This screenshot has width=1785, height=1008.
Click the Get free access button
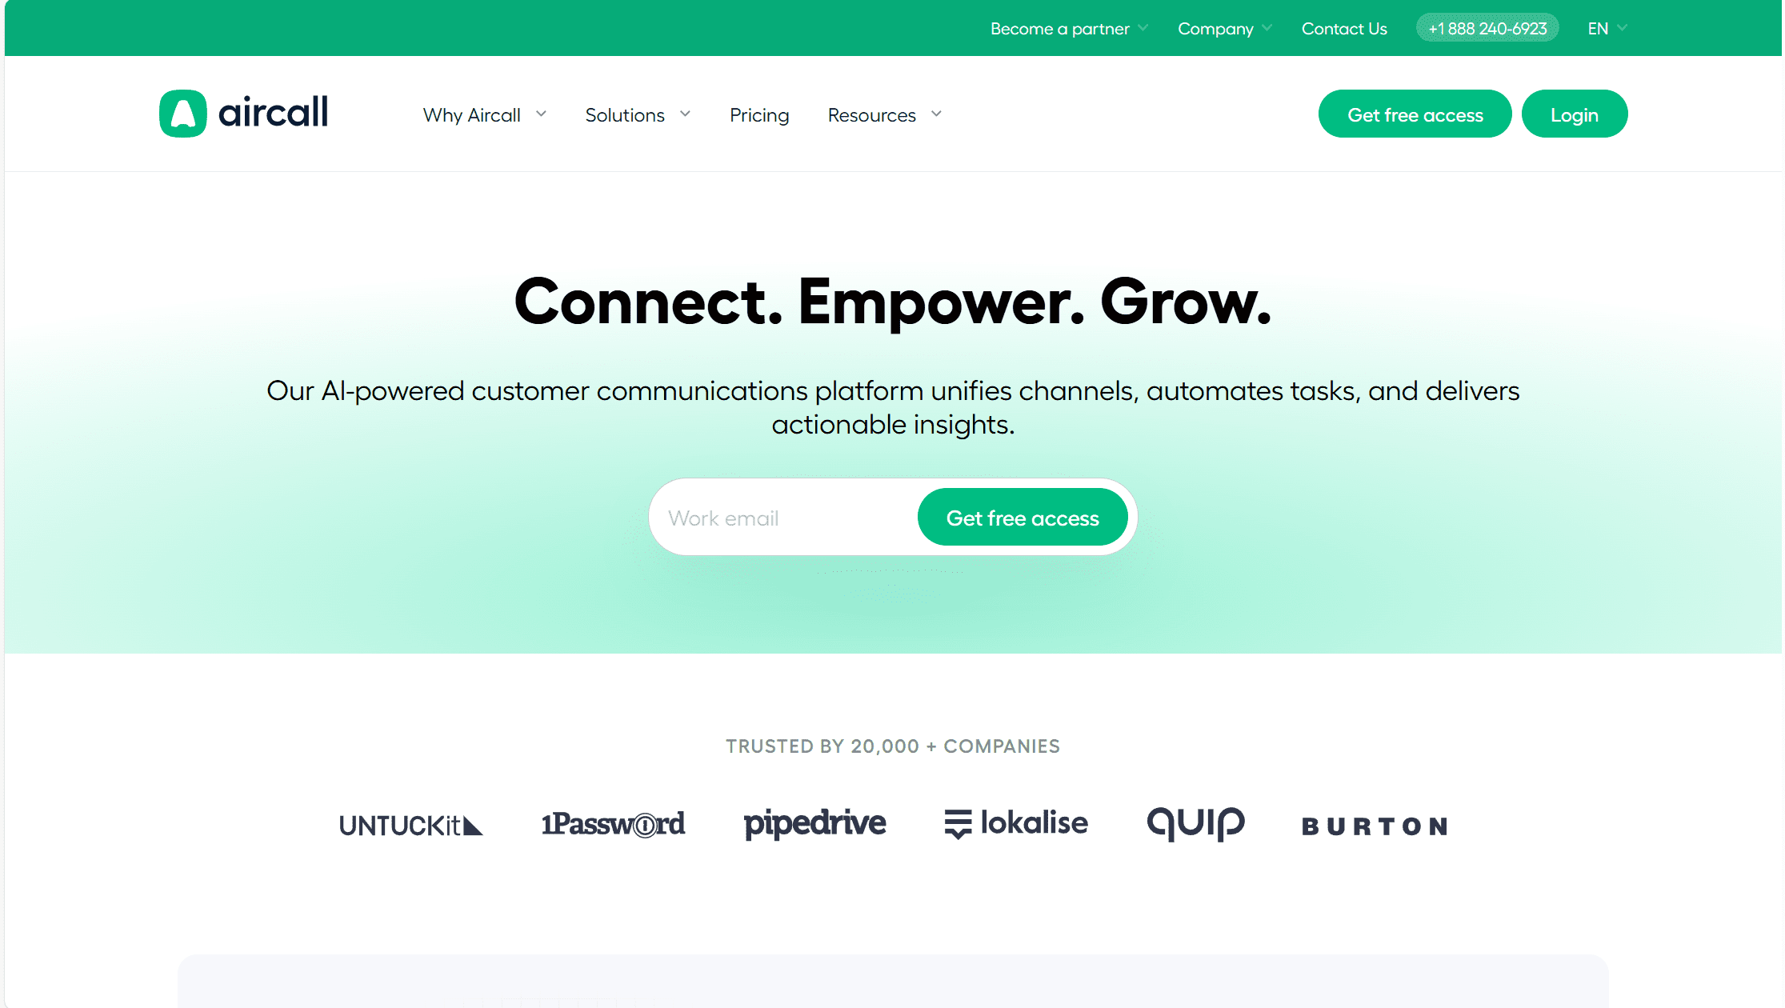tap(1416, 114)
